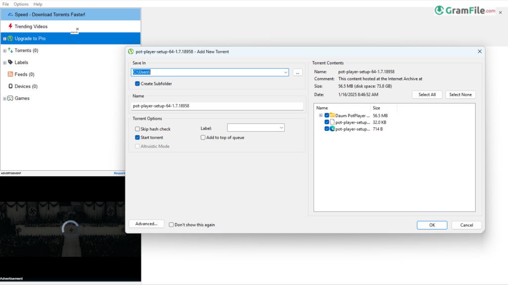Screen dimensions: 508x285
Task: Toggle the Altruistic Mode checkbox
Action: pos(137,146)
